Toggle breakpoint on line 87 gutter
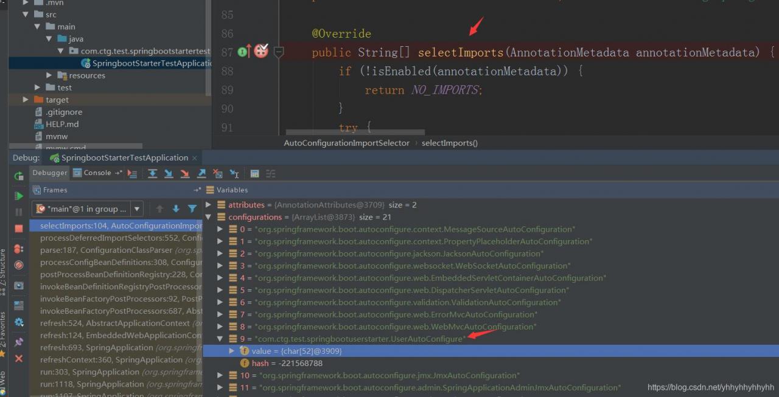Screen dimensions: 779x397 tap(261, 52)
